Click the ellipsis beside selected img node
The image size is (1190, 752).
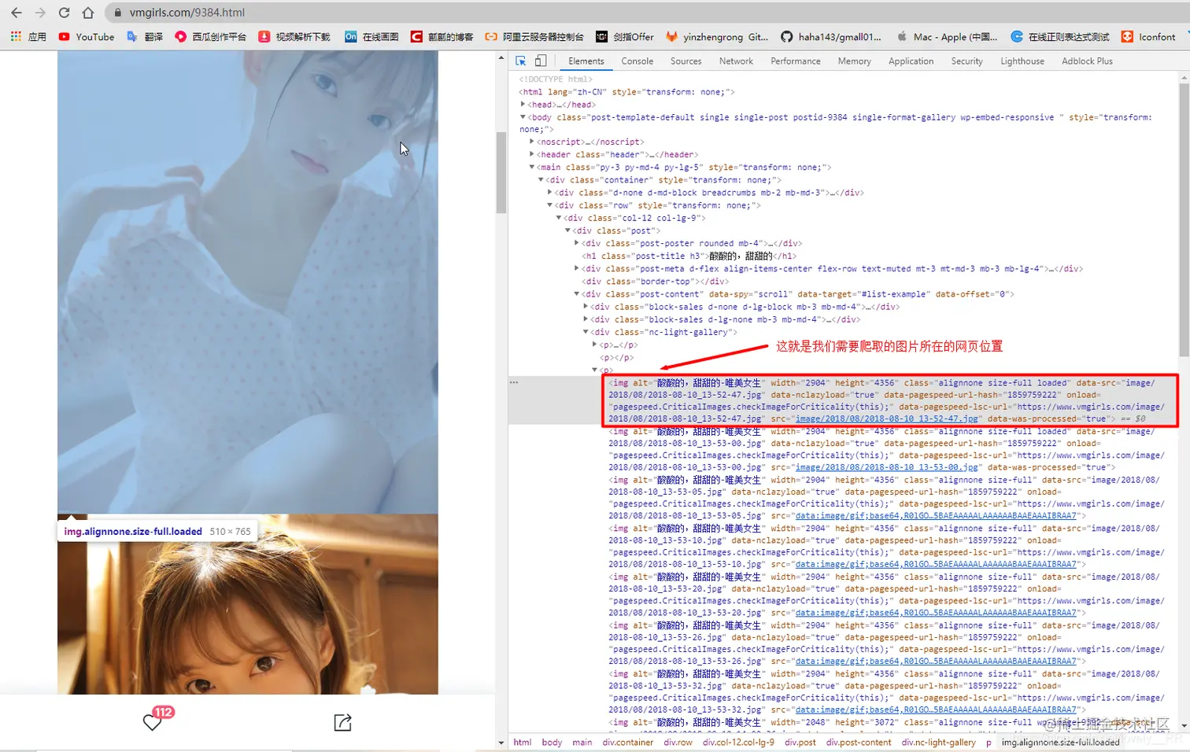[514, 382]
